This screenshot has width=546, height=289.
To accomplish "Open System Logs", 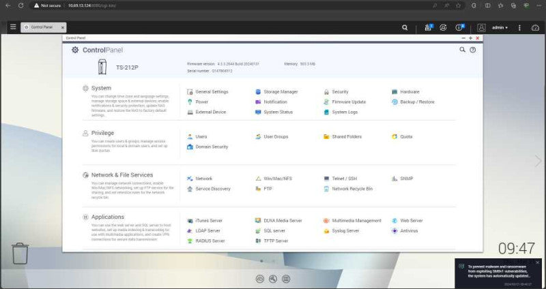I will click(341, 112).
